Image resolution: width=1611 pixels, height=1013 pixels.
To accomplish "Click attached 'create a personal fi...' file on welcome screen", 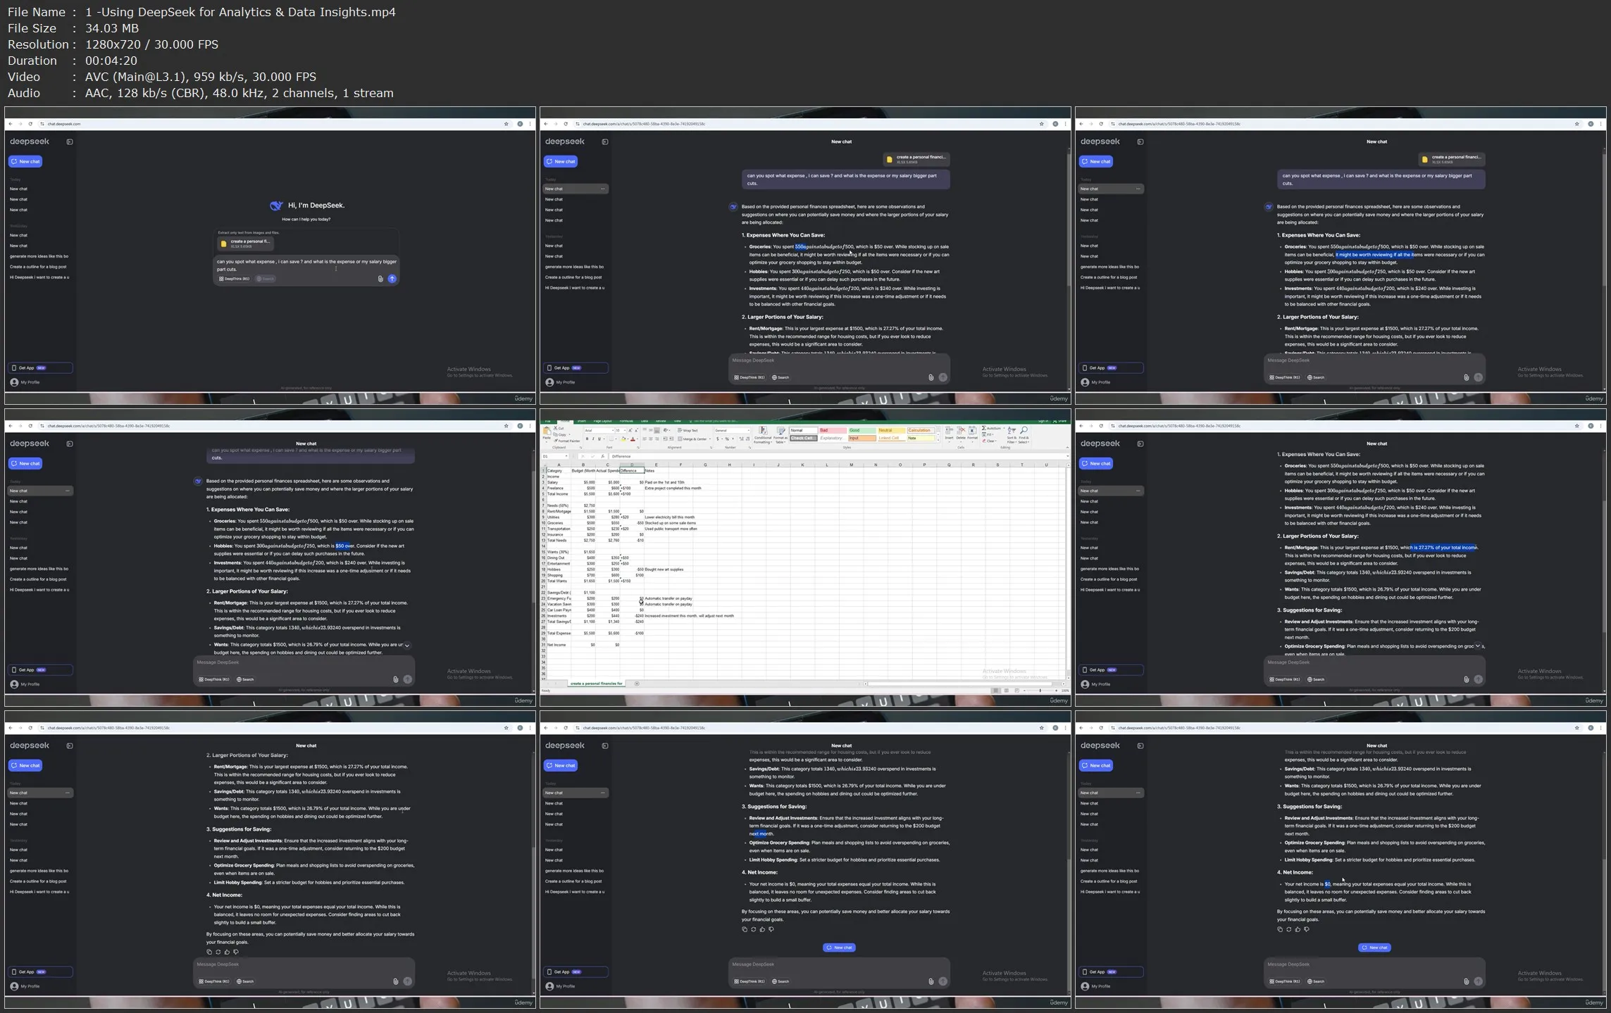I will [x=246, y=244].
